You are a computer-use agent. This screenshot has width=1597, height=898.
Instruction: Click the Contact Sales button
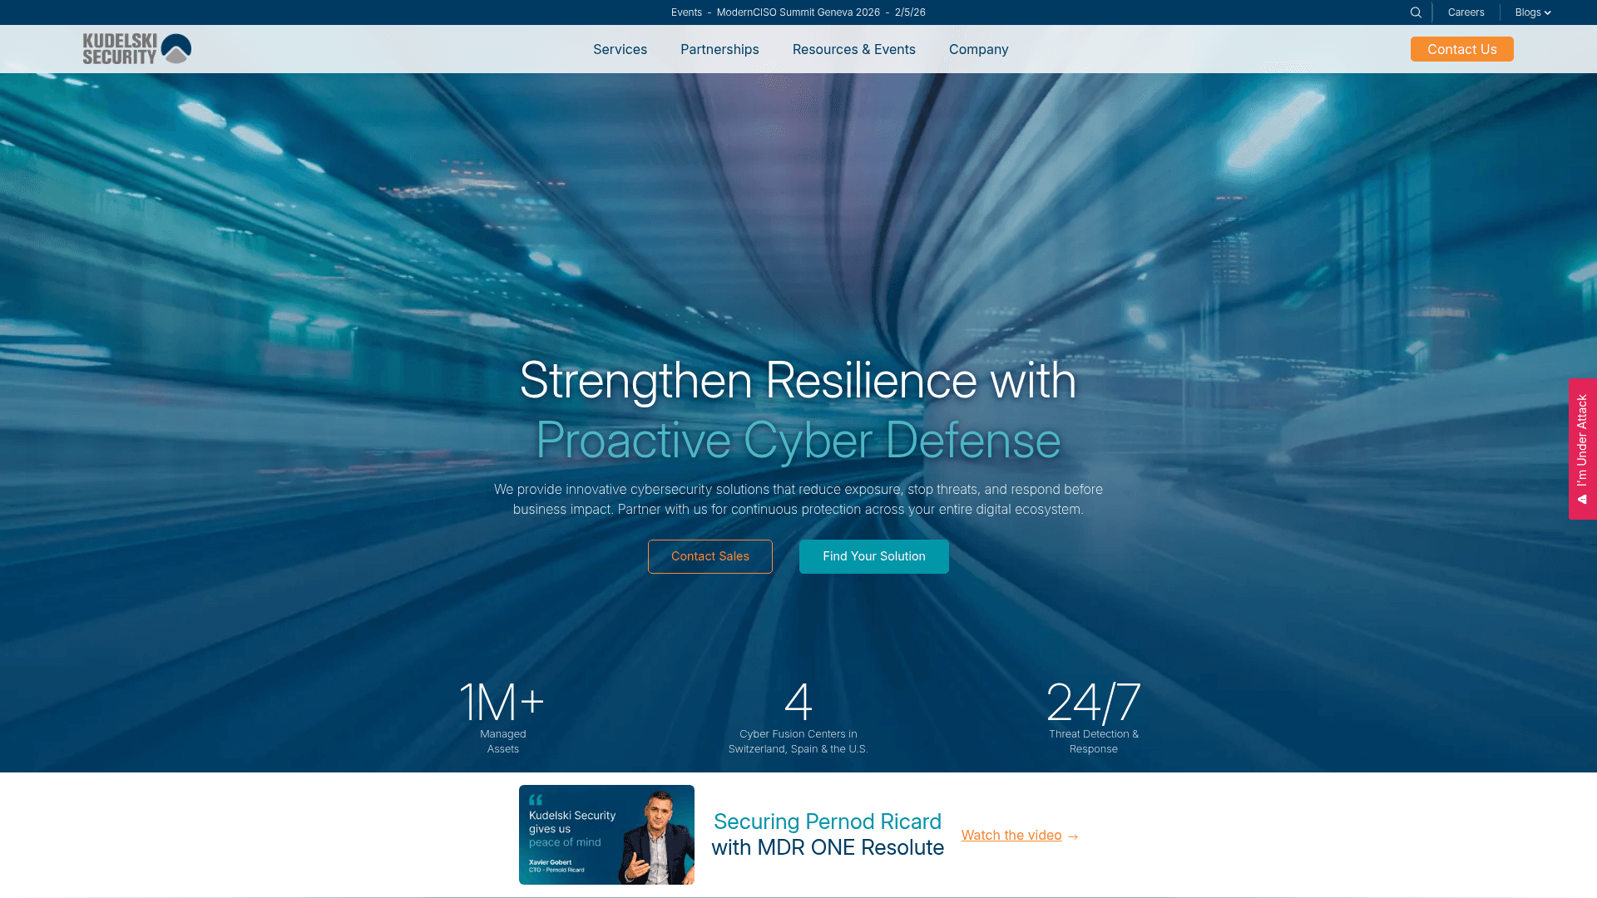(x=710, y=556)
